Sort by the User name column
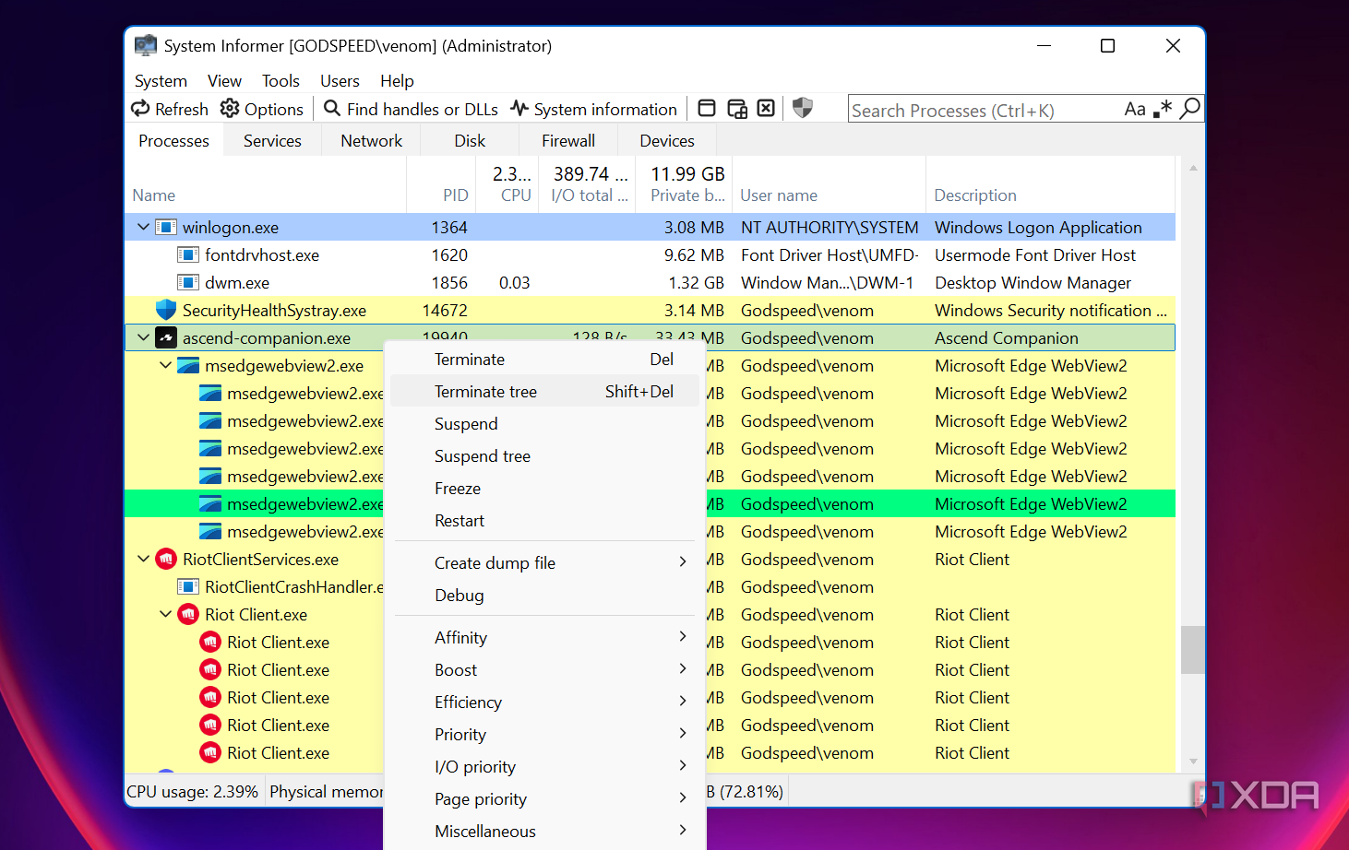The width and height of the screenshot is (1349, 850). tap(830, 184)
